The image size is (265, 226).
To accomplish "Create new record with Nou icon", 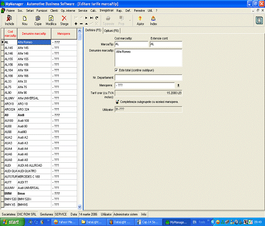I will click(24, 20).
